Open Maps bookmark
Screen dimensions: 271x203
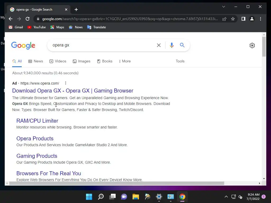tap(57, 27)
